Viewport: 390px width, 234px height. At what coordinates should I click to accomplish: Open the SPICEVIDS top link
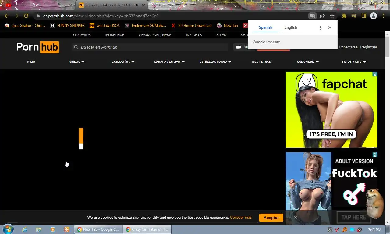coord(82,35)
